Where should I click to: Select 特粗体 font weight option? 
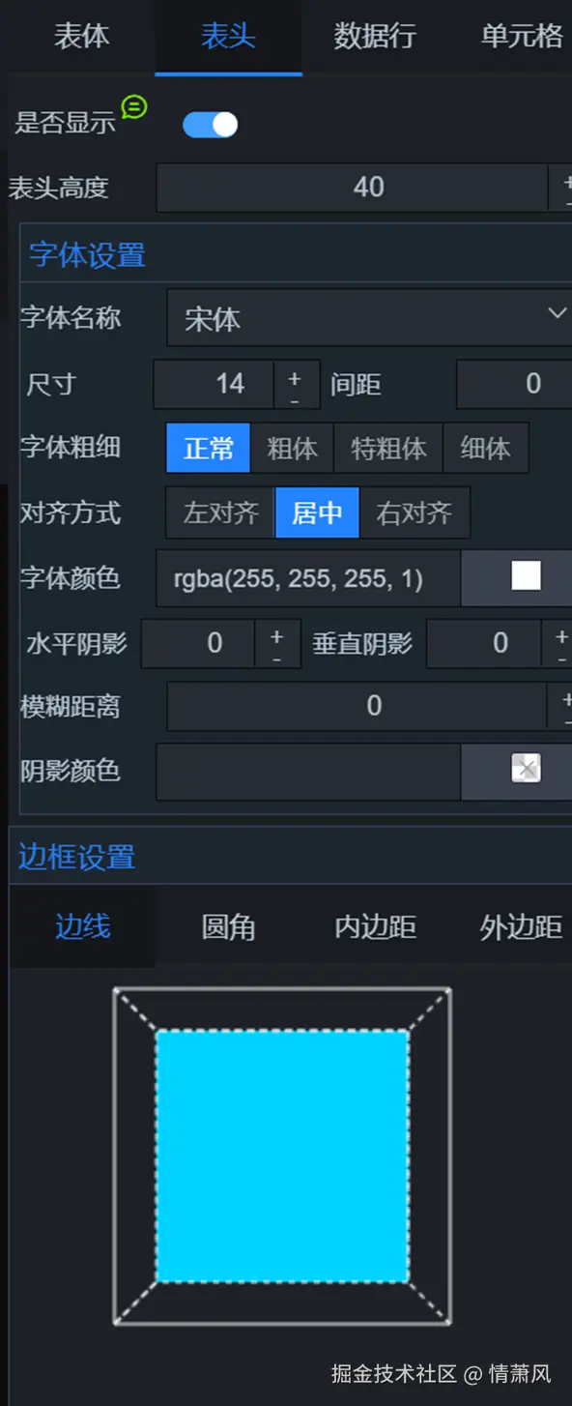click(x=388, y=449)
